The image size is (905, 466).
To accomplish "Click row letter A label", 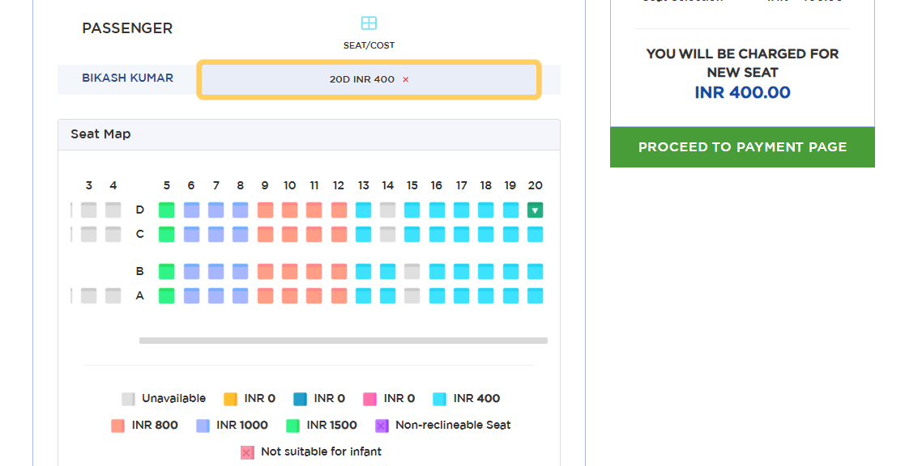I will pyautogui.click(x=139, y=296).
